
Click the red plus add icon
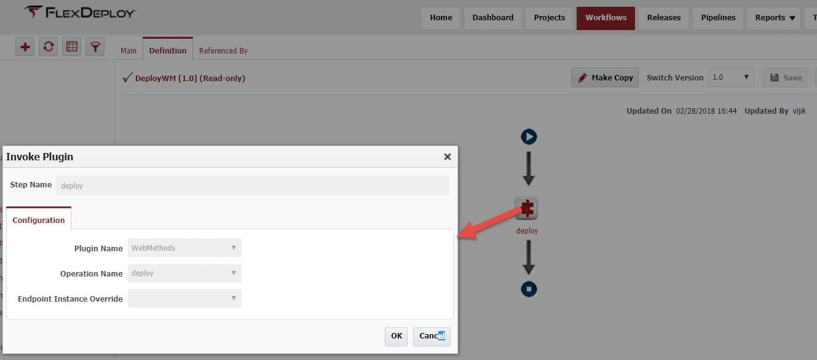click(x=25, y=47)
